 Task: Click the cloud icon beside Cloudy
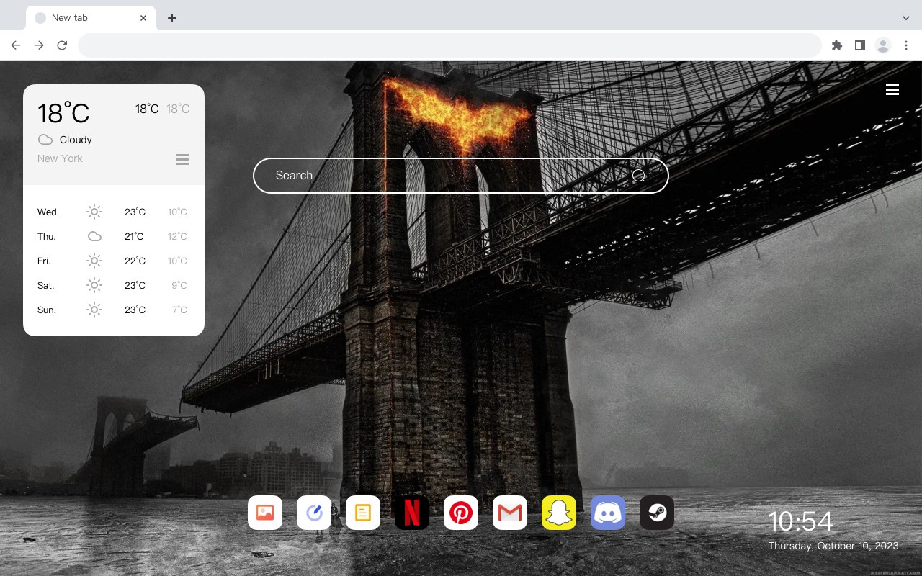pyautogui.click(x=45, y=140)
